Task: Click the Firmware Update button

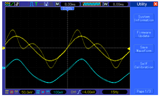Action: point(144,34)
